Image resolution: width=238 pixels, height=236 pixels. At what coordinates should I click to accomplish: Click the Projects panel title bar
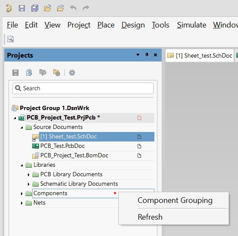tap(83, 55)
